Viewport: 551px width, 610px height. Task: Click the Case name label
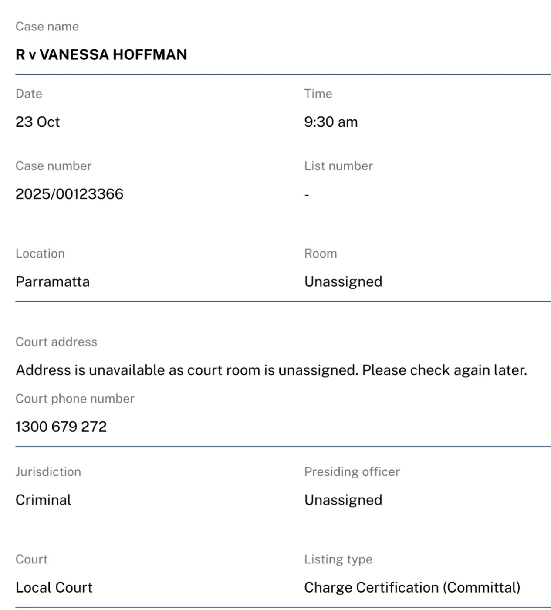(x=47, y=27)
